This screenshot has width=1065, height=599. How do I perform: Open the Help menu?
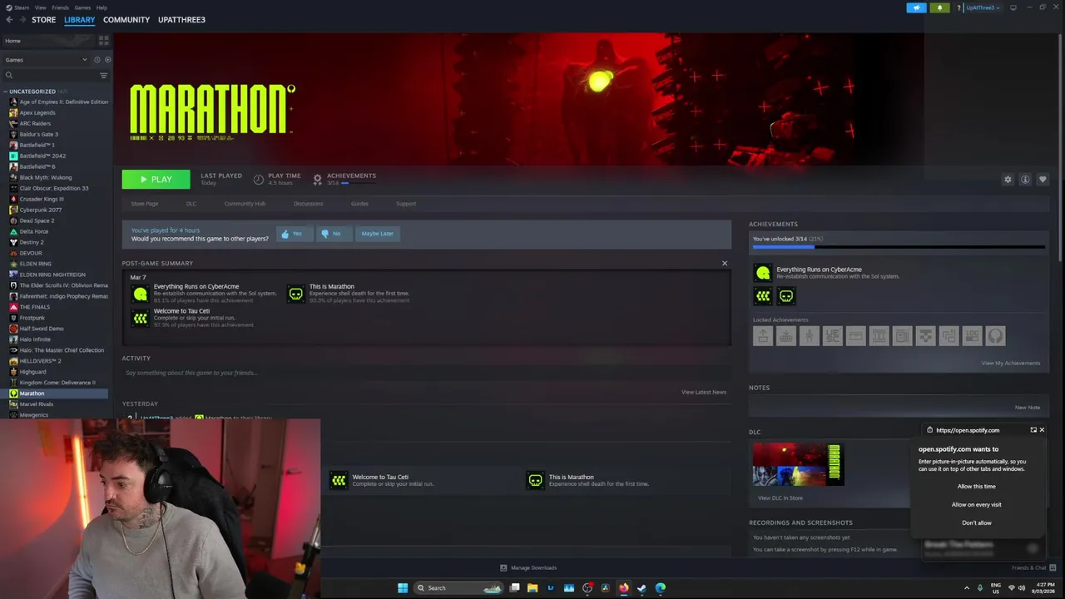[102, 7]
